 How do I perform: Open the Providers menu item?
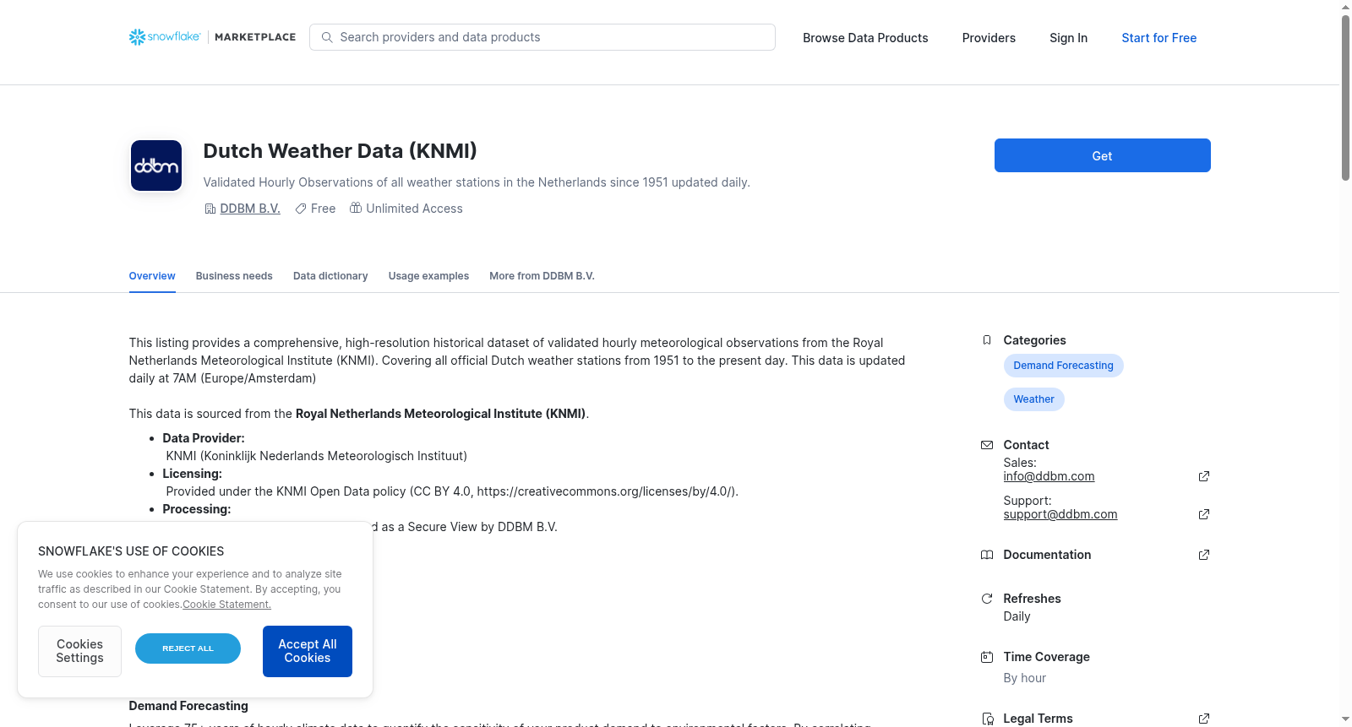coord(989,38)
